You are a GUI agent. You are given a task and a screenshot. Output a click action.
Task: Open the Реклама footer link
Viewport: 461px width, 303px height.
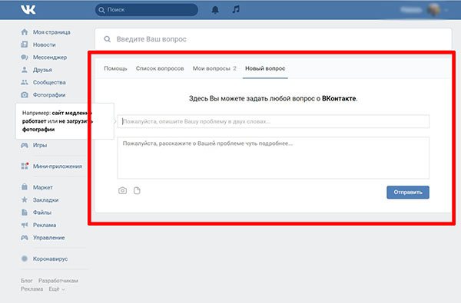coord(32,289)
